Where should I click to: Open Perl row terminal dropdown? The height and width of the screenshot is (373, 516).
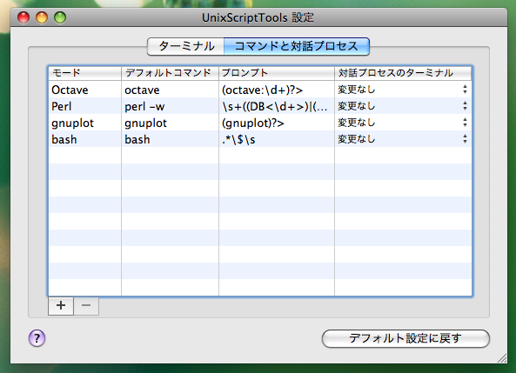pyautogui.click(x=403, y=106)
